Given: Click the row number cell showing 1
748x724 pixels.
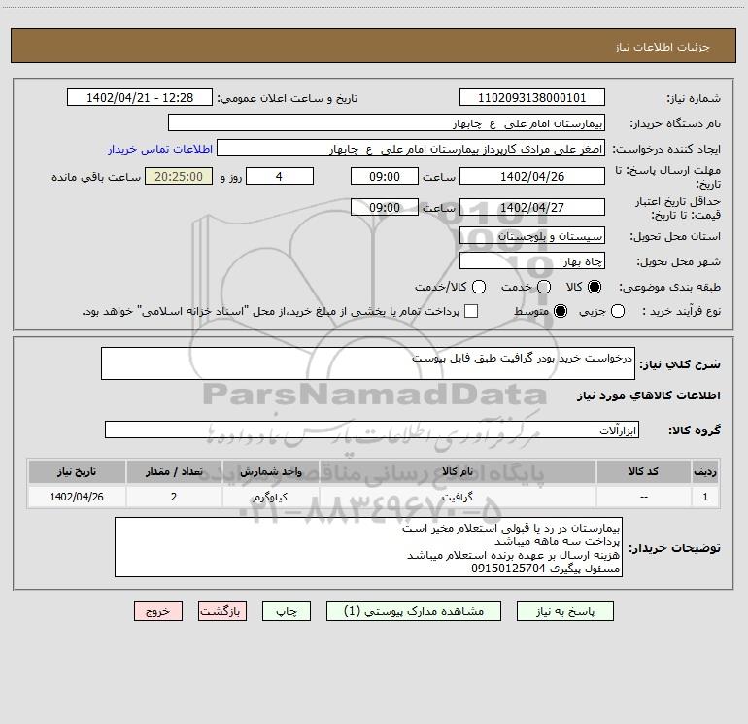Looking at the screenshot, I should click(705, 497).
